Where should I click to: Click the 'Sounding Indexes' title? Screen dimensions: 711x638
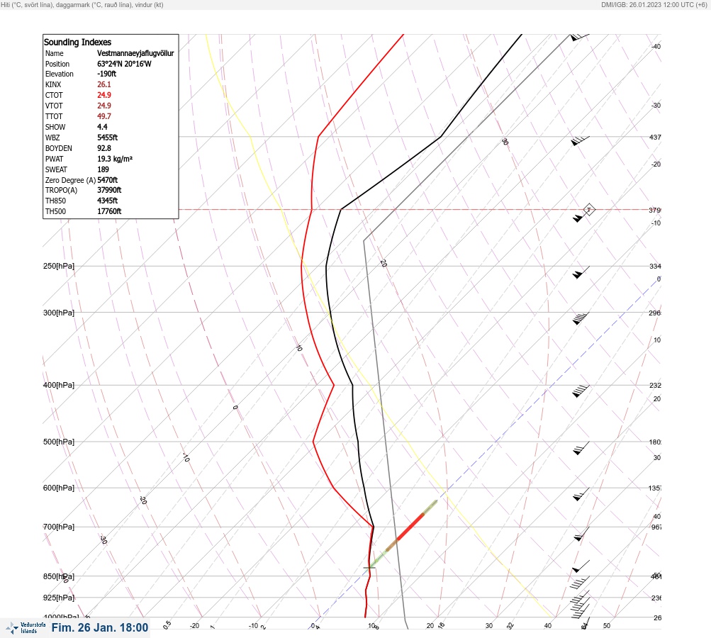[x=77, y=42]
